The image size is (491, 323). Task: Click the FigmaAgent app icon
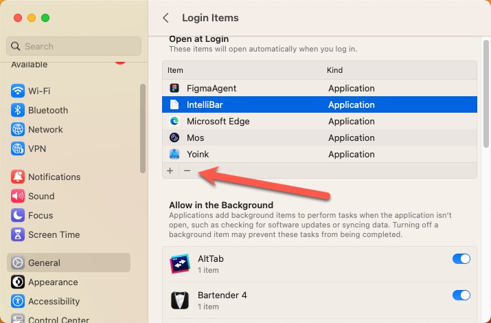point(174,88)
